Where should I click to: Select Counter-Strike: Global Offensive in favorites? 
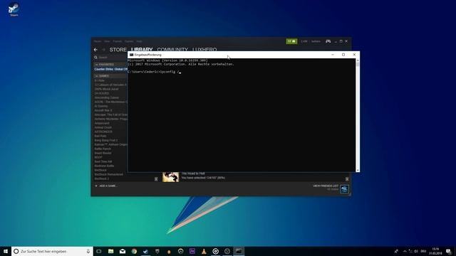(110, 69)
